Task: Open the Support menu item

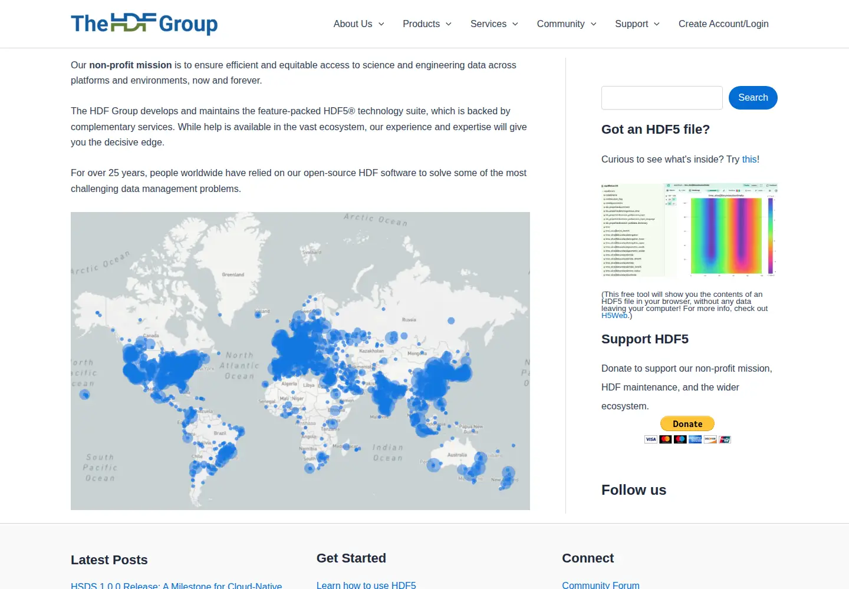Action: pyautogui.click(x=631, y=24)
